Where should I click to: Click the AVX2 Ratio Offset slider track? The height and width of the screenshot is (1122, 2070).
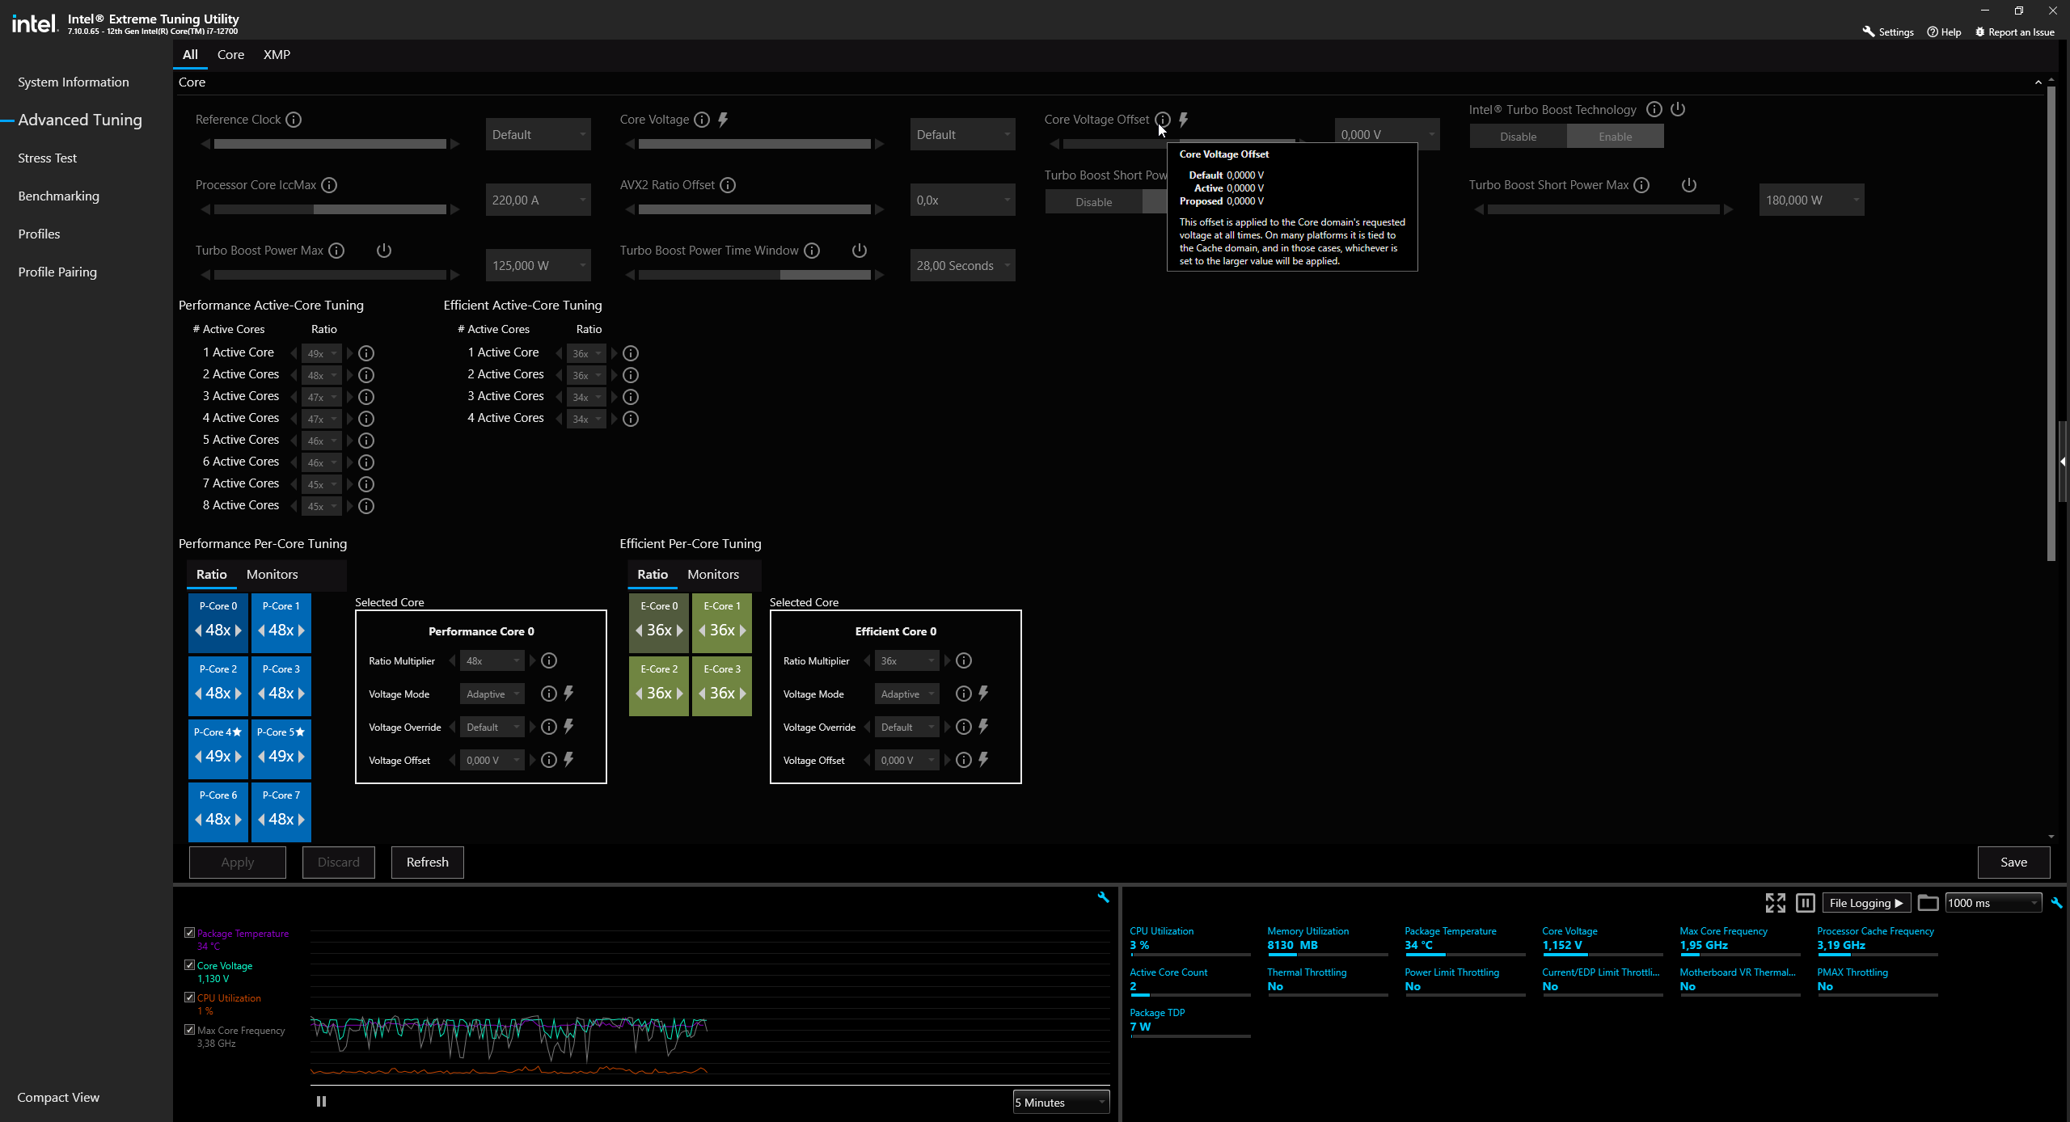coord(754,209)
